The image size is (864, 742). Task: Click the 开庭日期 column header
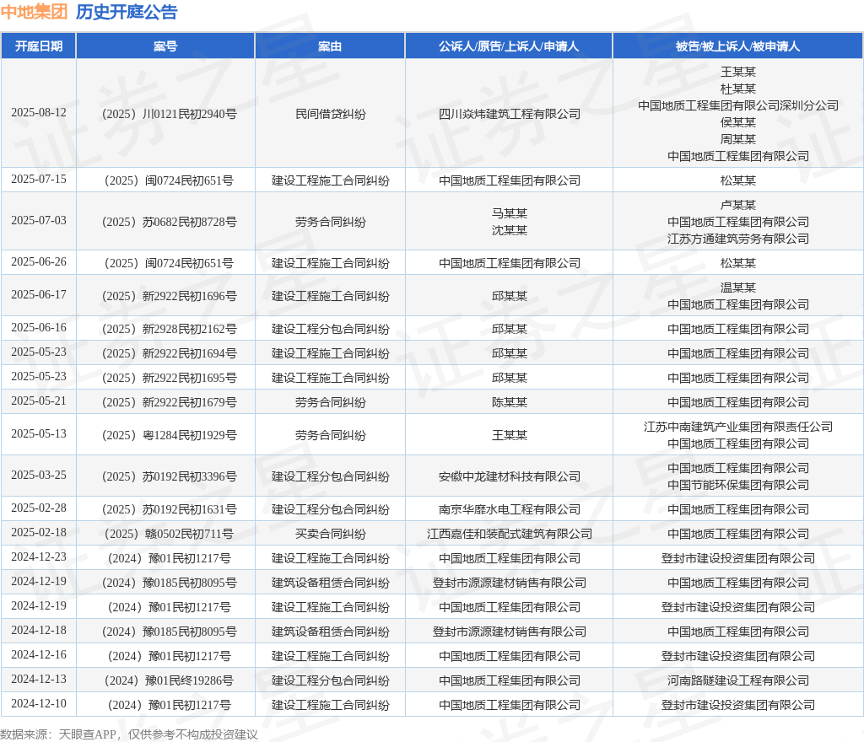pos(39,46)
